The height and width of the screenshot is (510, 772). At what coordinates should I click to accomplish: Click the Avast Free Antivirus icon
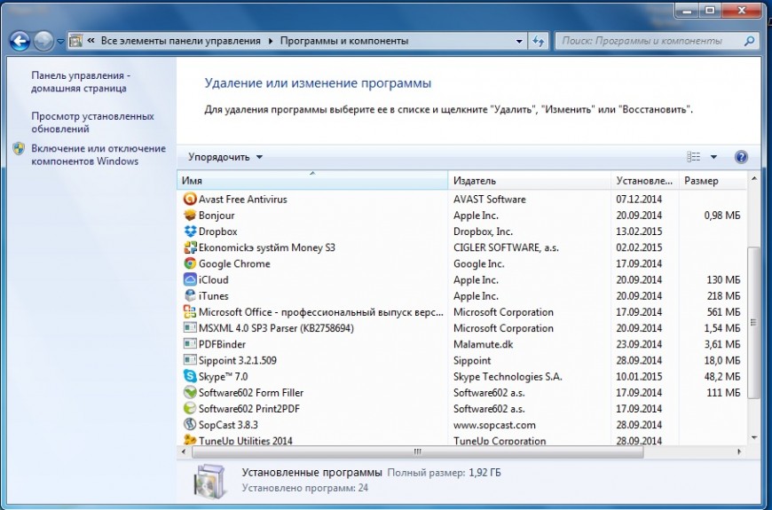(190, 200)
